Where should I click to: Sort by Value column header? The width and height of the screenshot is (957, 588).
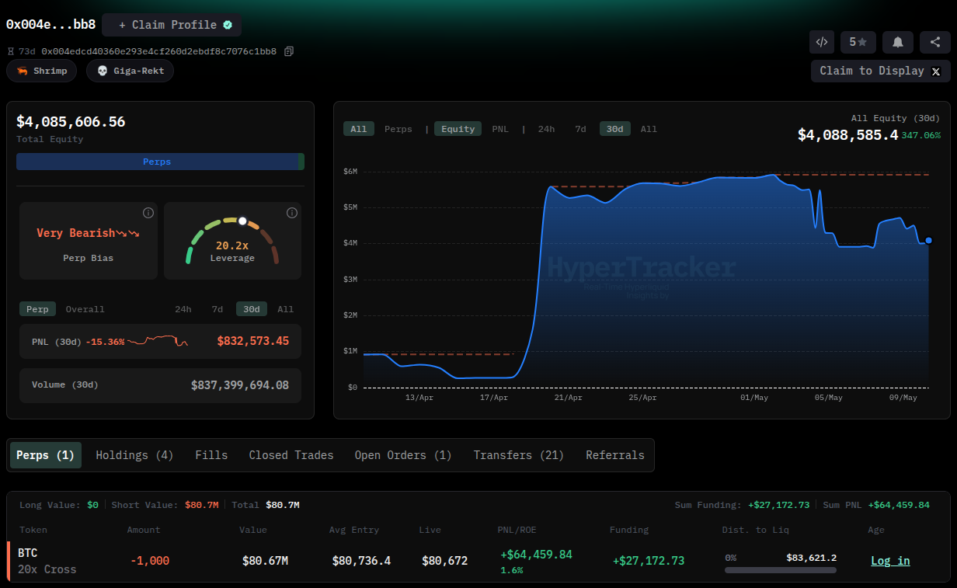(x=253, y=530)
